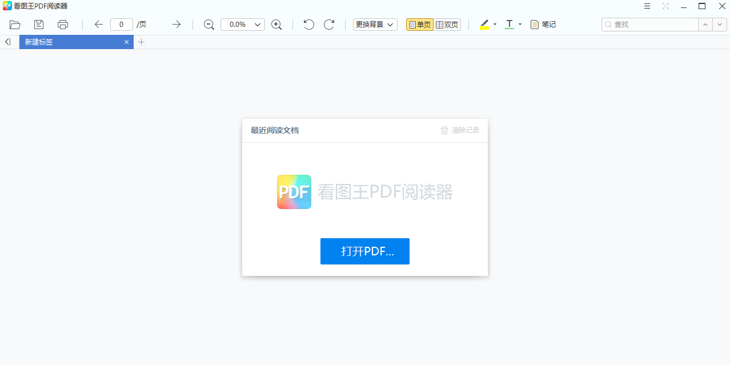Close the 新建标签 tab
730x365 pixels.
point(127,42)
